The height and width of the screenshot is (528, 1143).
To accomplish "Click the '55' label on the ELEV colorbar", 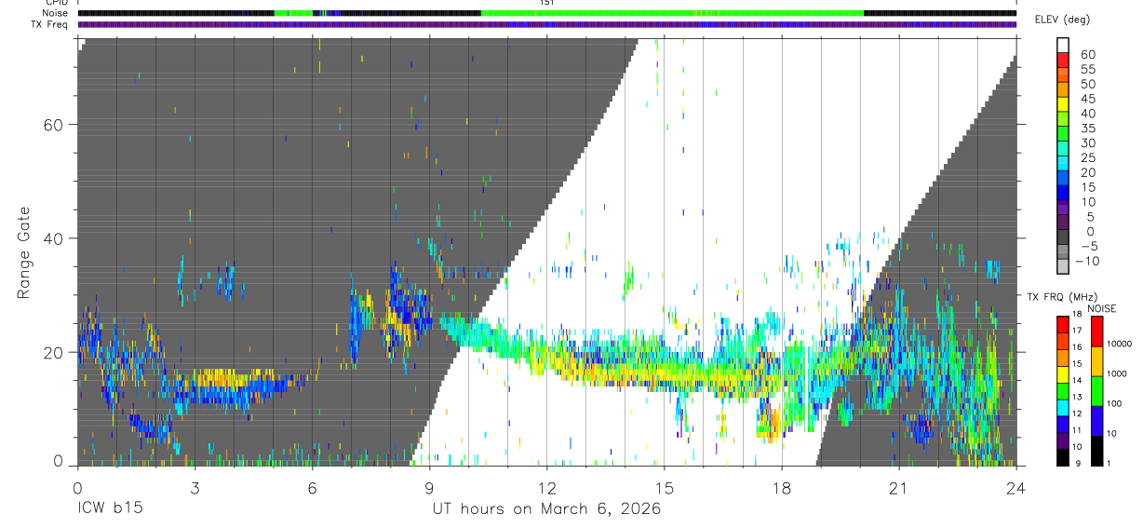I will [x=1087, y=69].
